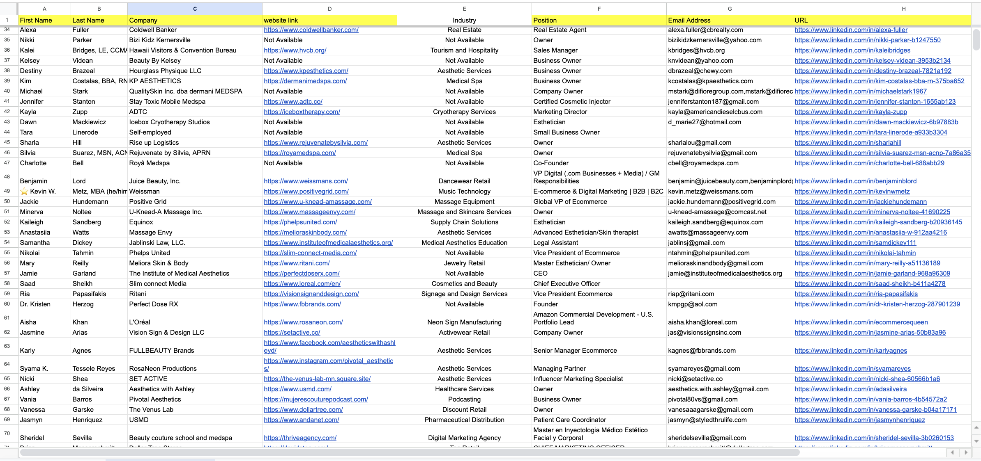Viewport: 981px width, 461px height.
Task: Click the Email Address header cell
Action: pyautogui.click(x=730, y=20)
